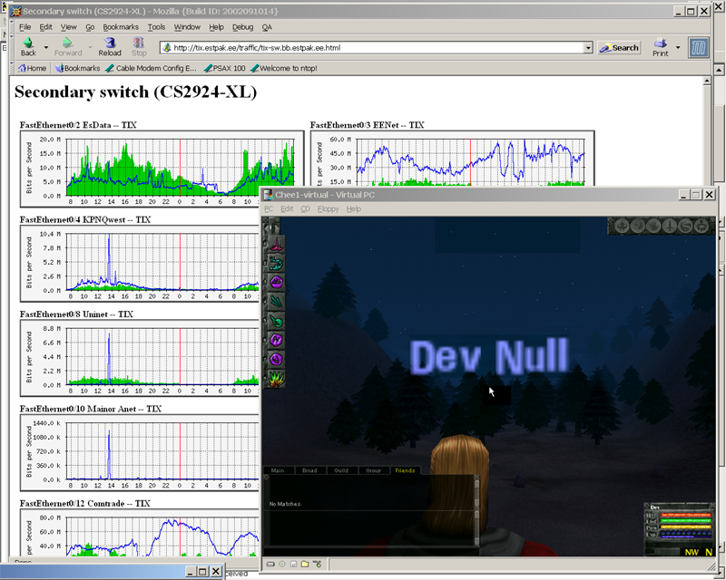
Task: Switch to the Group chat tab
Action: 373,470
